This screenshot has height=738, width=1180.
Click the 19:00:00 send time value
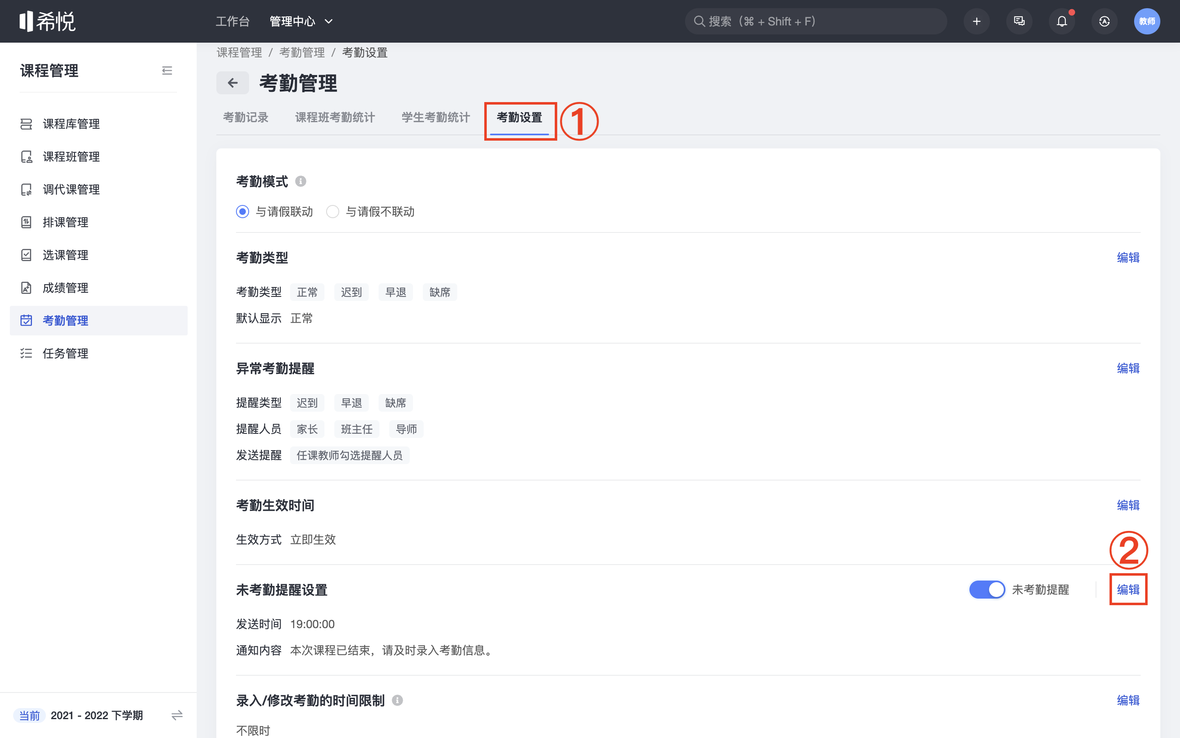coord(313,624)
